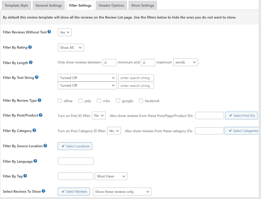Open help for Filter Reviews Without Text

click(49, 32)
